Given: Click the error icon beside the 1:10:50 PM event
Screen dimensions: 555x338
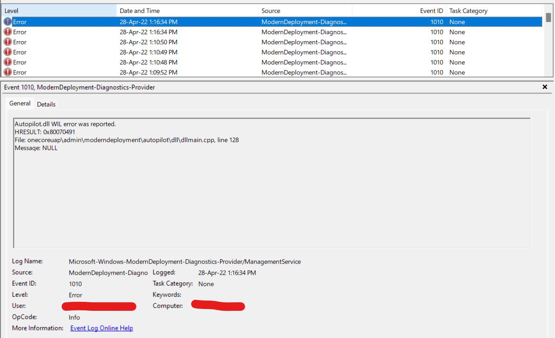Looking at the screenshot, I should click(x=8, y=42).
